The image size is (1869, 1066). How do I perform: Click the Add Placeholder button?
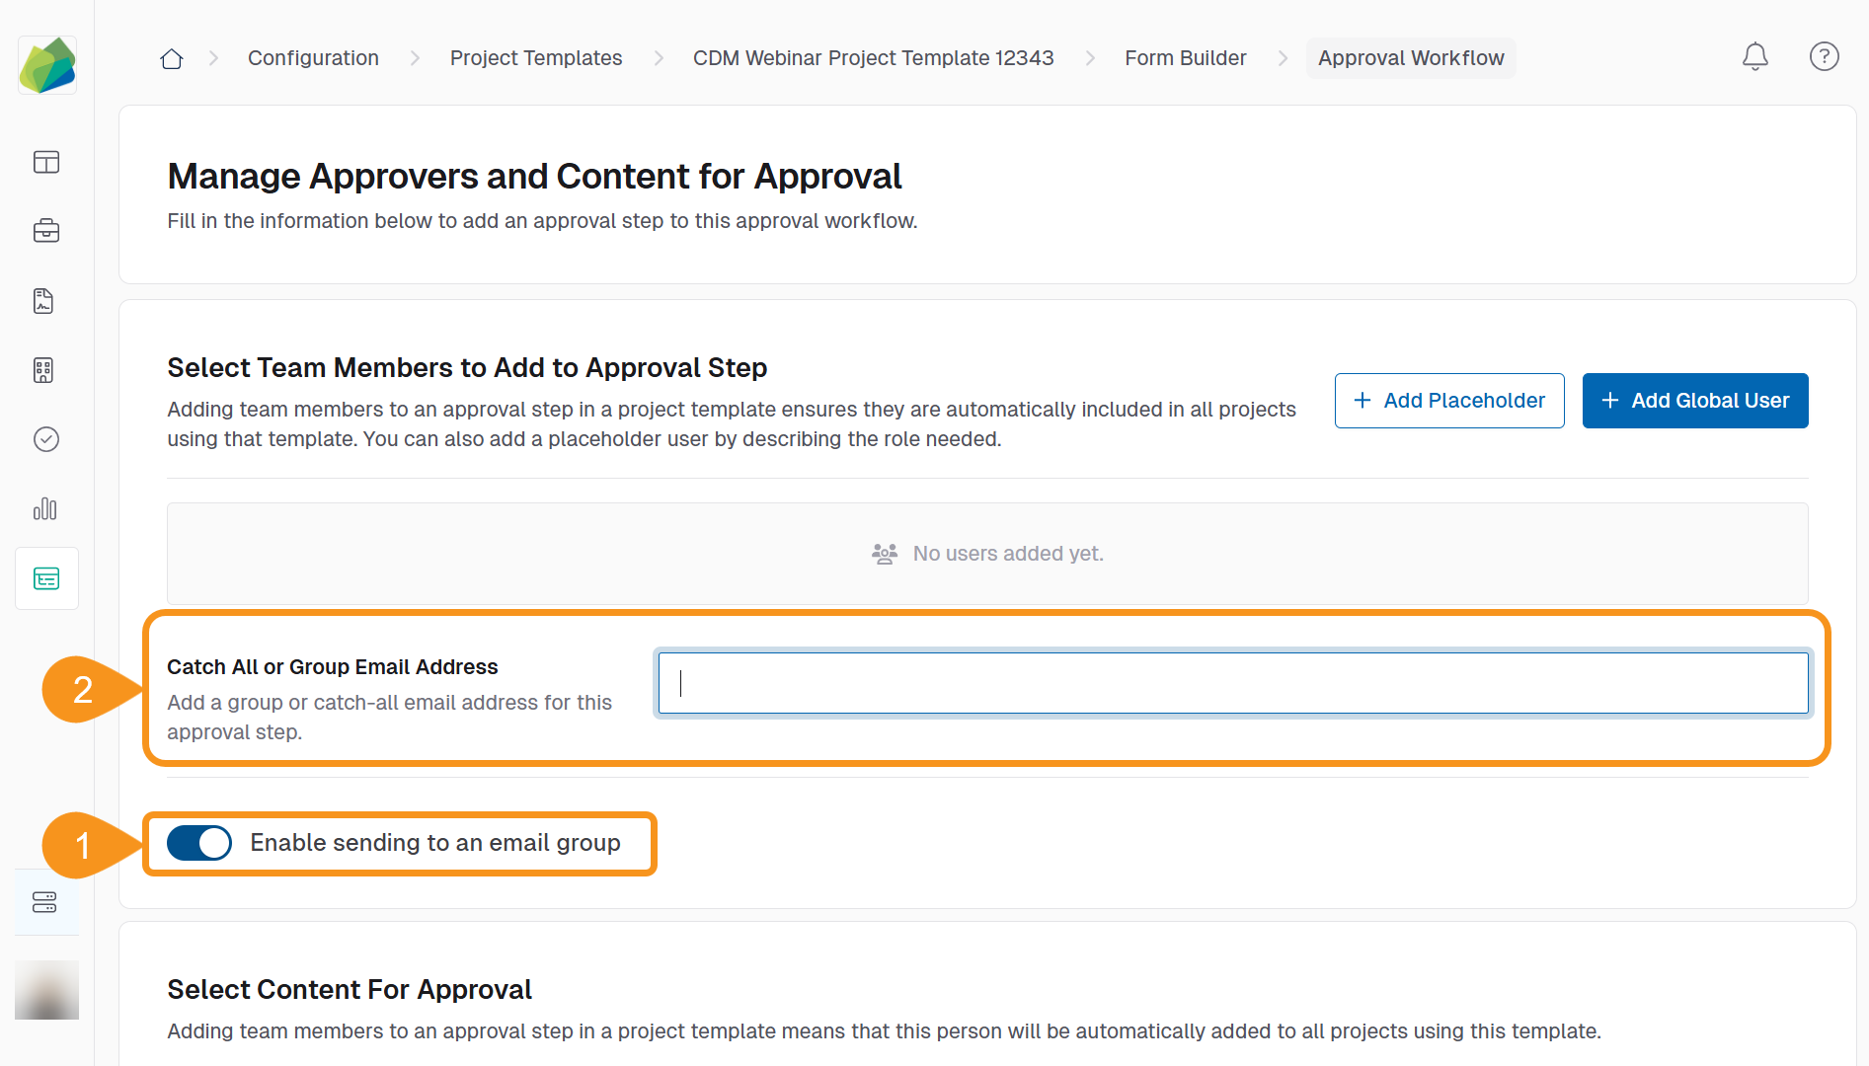1448,401
